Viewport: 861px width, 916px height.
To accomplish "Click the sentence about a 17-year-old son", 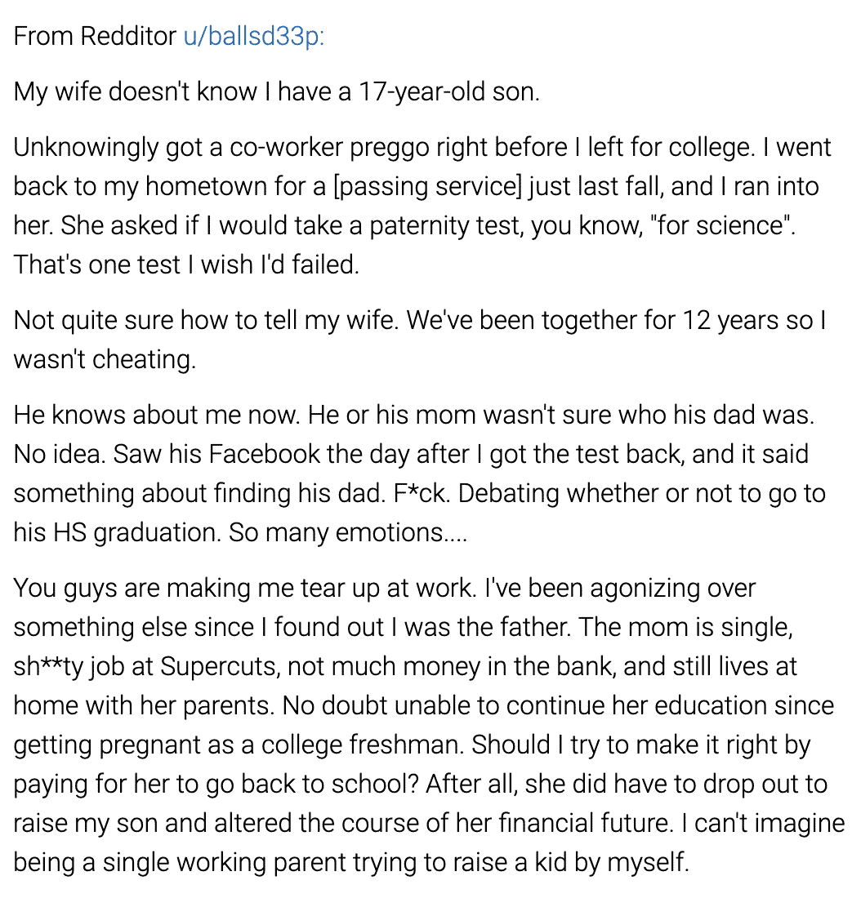I will pyautogui.click(x=276, y=91).
